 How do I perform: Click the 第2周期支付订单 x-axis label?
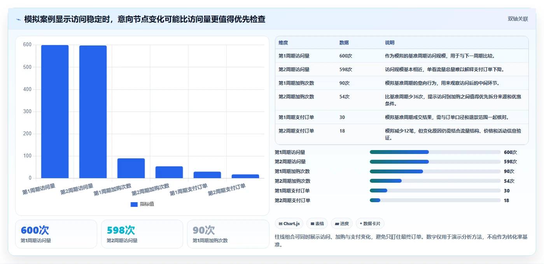pos(227,190)
